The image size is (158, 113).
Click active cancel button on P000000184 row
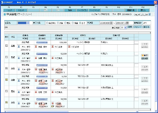145,55
